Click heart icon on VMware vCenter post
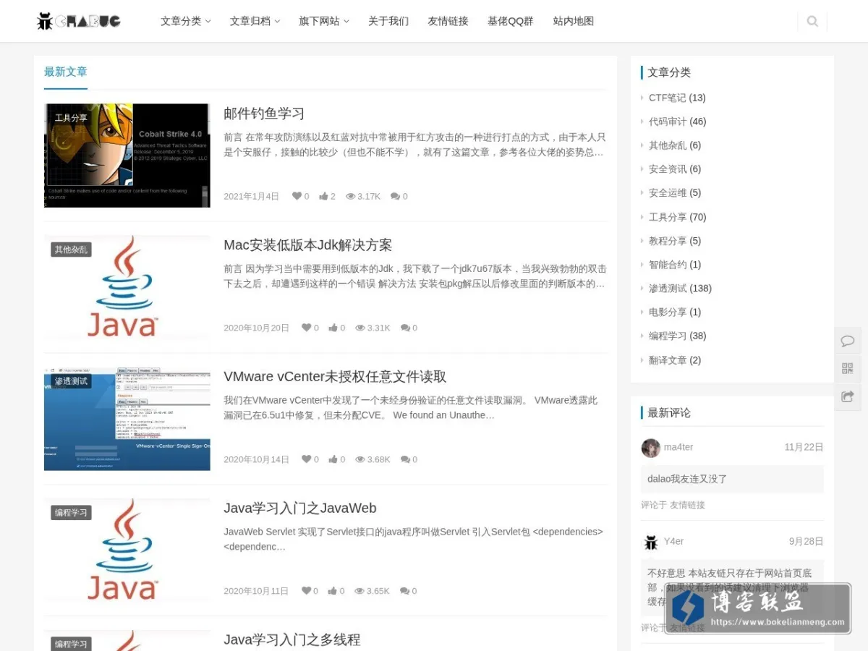Viewport: 868px width, 651px height. pyautogui.click(x=306, y=459)
